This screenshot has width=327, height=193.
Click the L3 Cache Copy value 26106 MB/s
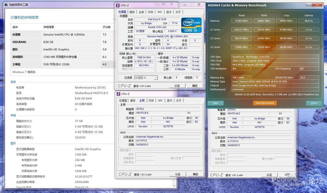tap(286, 47)
